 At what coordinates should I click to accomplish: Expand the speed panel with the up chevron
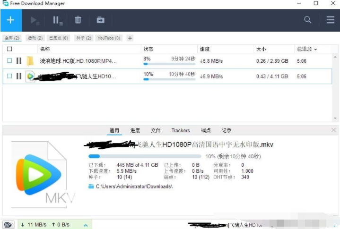pos(86,225)
